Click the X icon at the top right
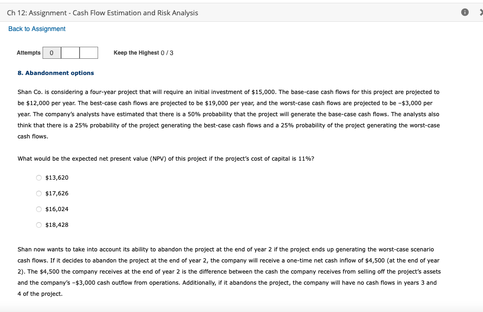This screenshot has height=312, width=483. tap(480, 12)
